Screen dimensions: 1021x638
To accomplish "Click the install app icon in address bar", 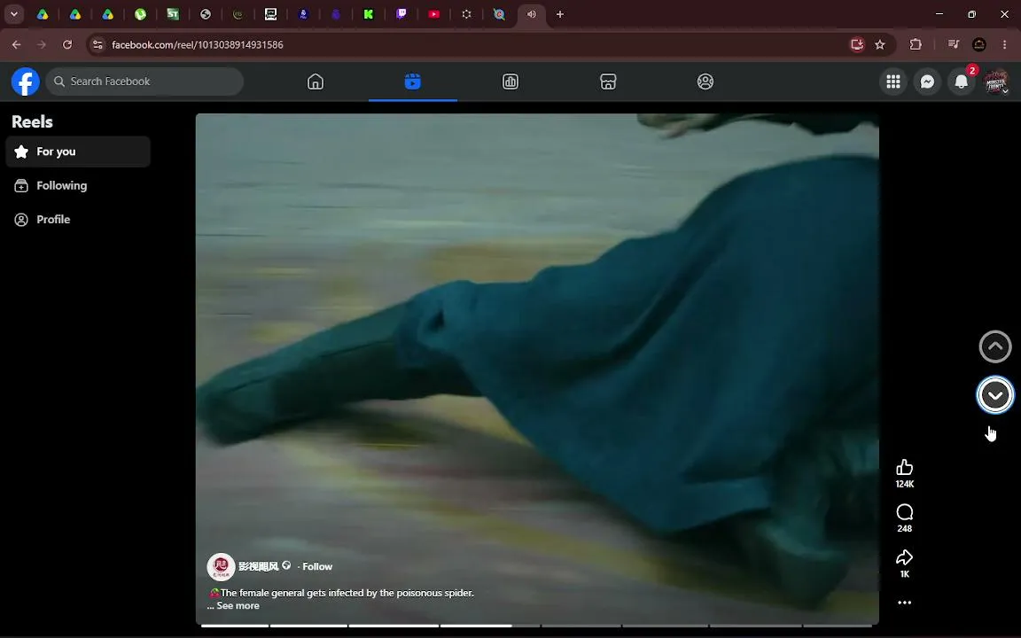I will [857, 45].
